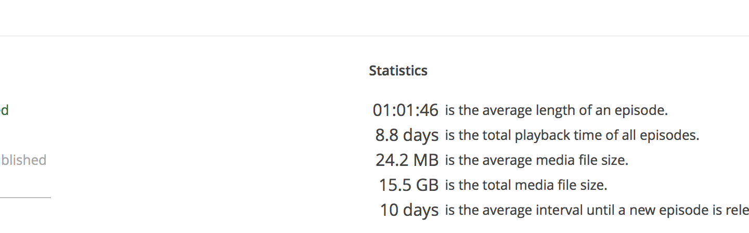Click the 01:01:46 average length value
The height and width of the screenshot is (233, 749).
click(x=405, y=110)
